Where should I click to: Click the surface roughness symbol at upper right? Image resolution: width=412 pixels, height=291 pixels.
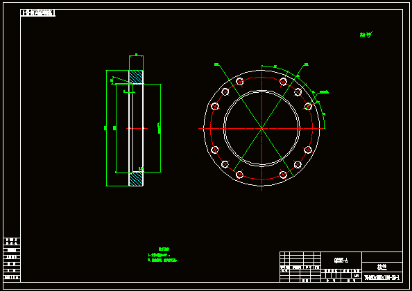[x=366, y=35]
